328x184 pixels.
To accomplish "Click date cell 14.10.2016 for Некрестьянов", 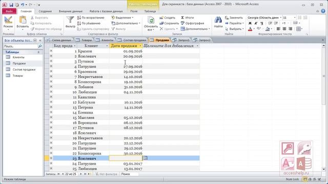I will coord(126,77).
